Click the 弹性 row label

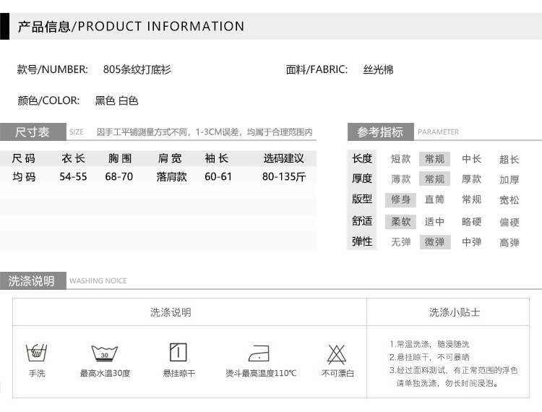[x=362, y=241]
